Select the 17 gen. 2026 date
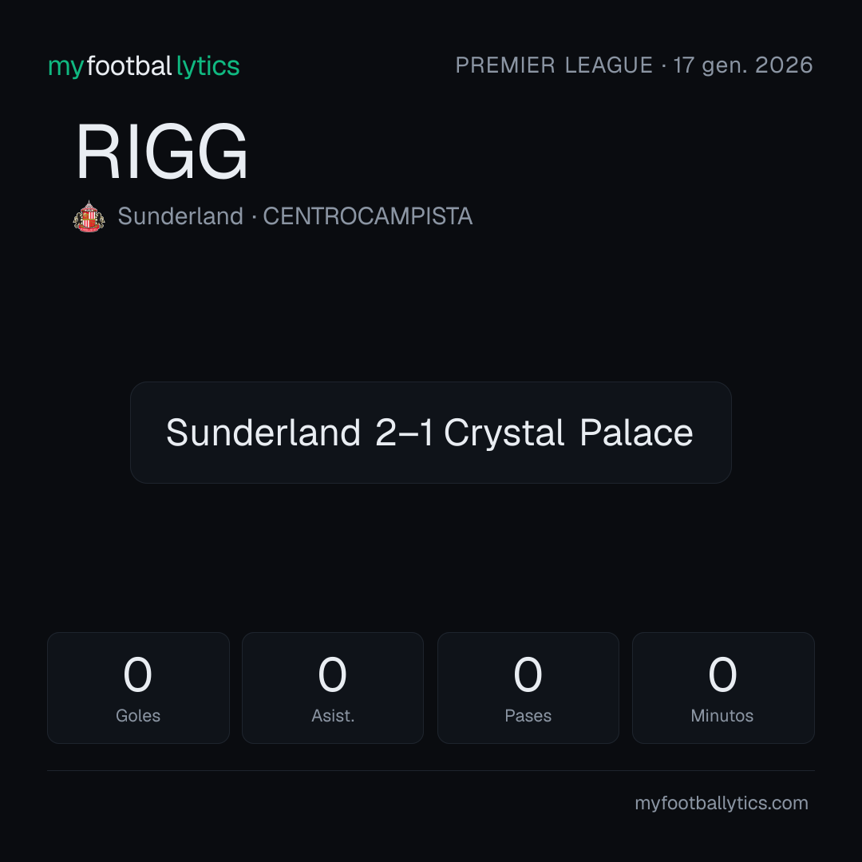Image resolution: width=862 pixels, height=862 pixels. click(x=743, y=65)
